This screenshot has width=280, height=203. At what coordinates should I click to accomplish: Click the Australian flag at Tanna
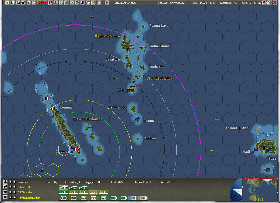(x=137, y=118)
